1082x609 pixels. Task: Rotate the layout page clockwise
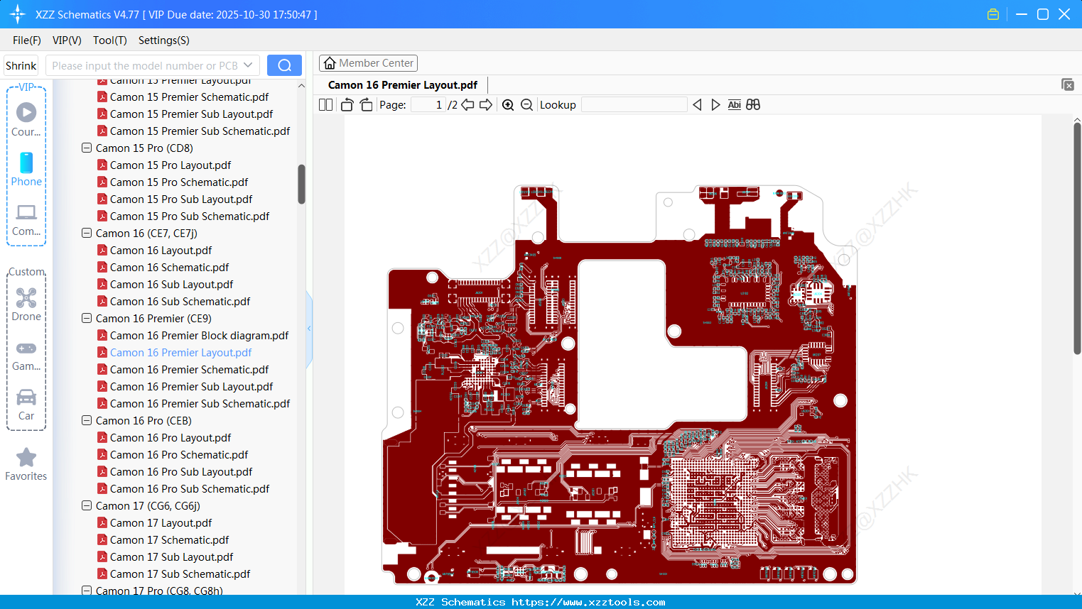pyautogui.click(x=365, y=104)
